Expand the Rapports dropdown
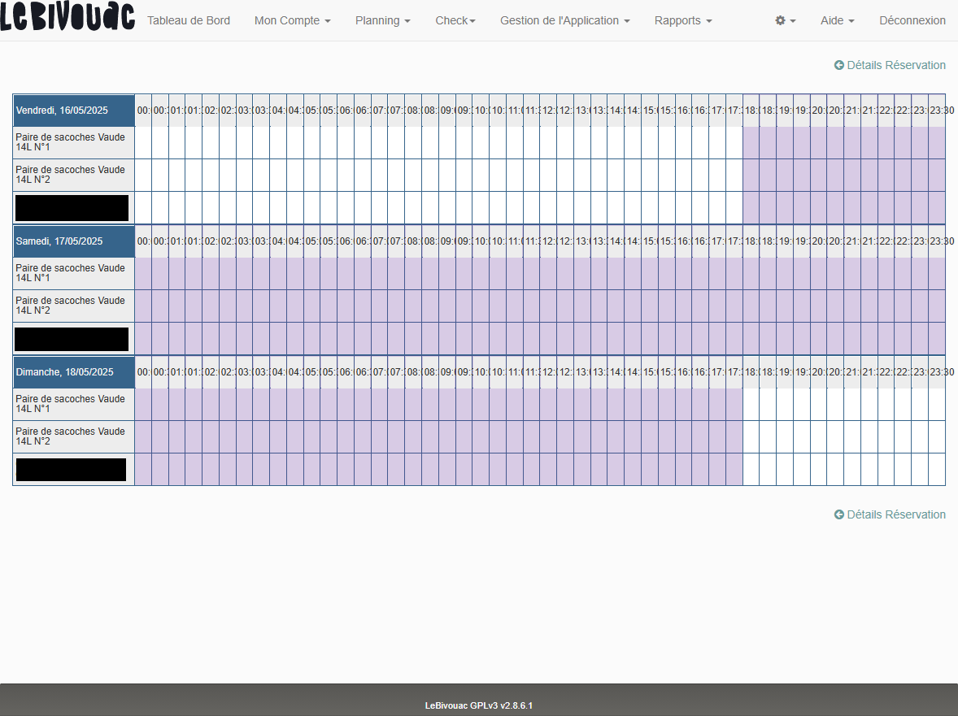Screen dimensions: 958x716 (x=683, y=20)
